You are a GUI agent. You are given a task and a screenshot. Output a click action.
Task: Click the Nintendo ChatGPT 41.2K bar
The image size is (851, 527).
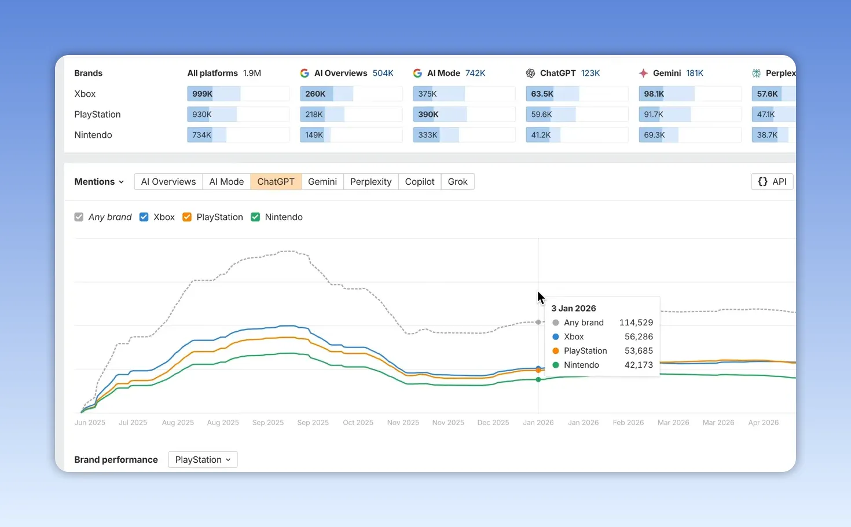pyautogui.click(x=577, y=135)
